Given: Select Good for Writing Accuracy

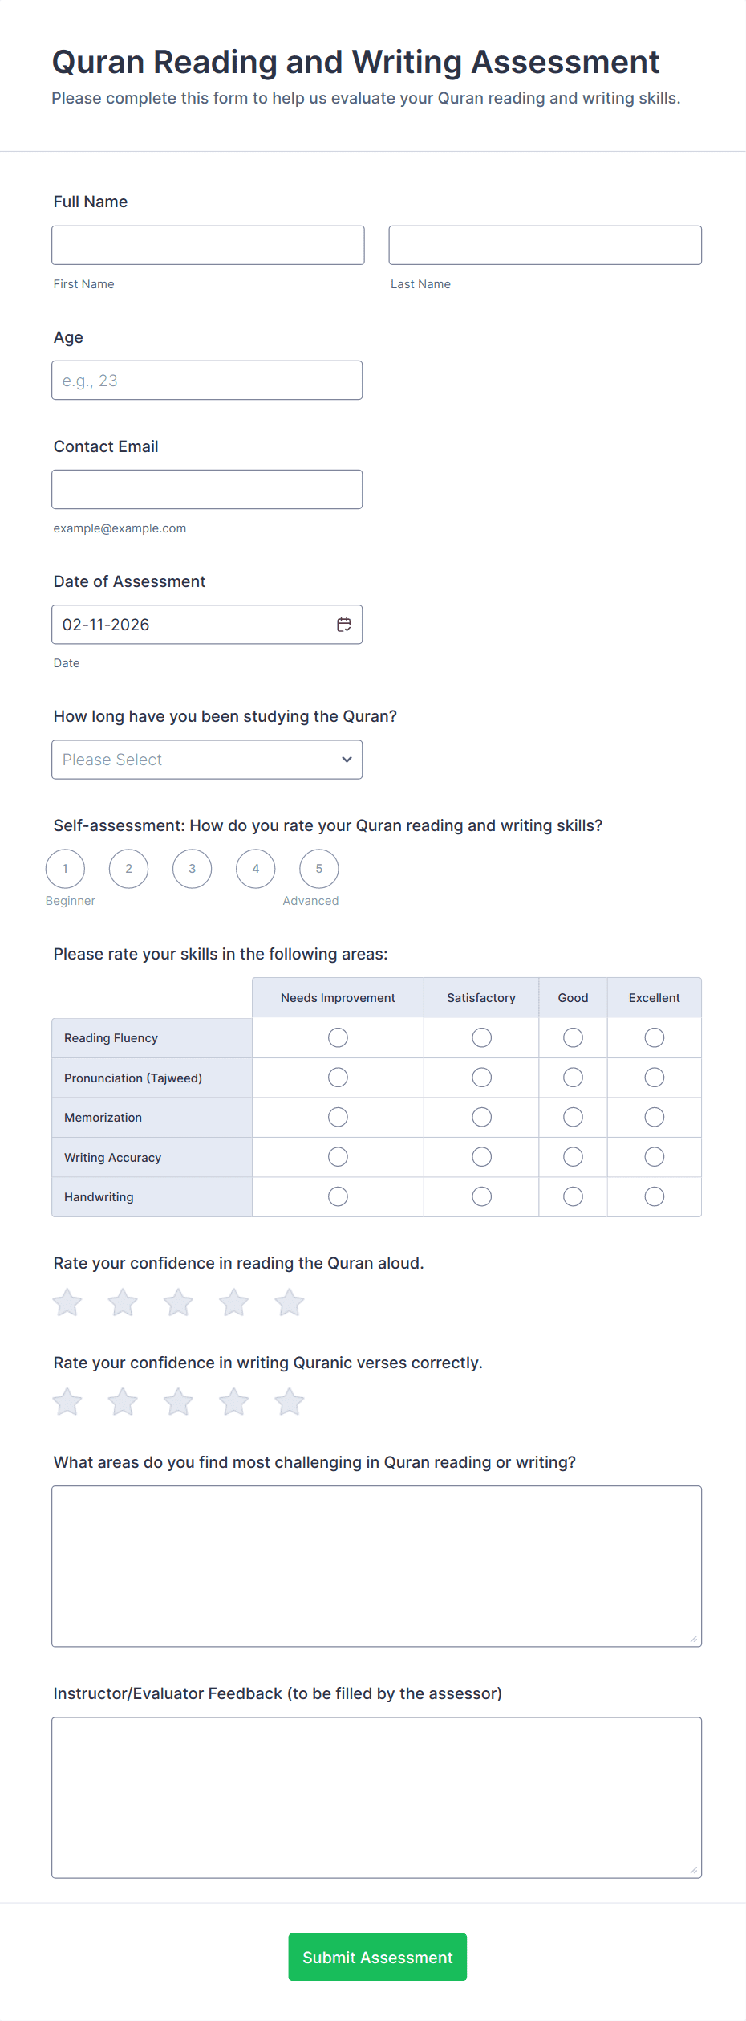Looking at the screenshot, I should click(x=573, y=1157).
